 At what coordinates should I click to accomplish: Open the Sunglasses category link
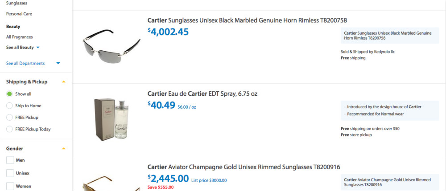pyautogui.click(x=17, y=3)
